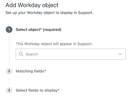Image resolution: width=131 pixels, height=99 pixels.
Task: Expand the Matching fields step
Action: [x=31, y=71]
